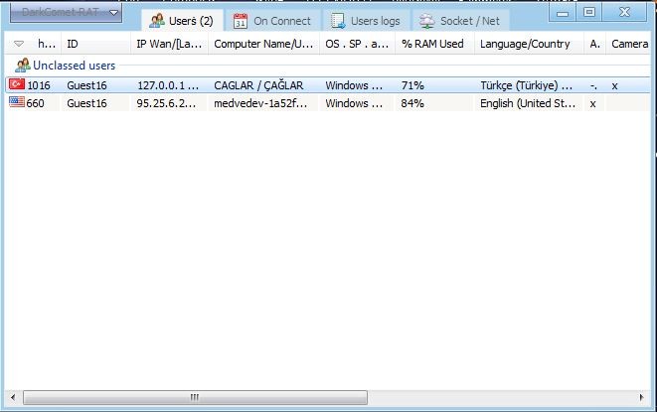Collapse the Unclassed users group
Screen dimensions: 657x412
74,66
